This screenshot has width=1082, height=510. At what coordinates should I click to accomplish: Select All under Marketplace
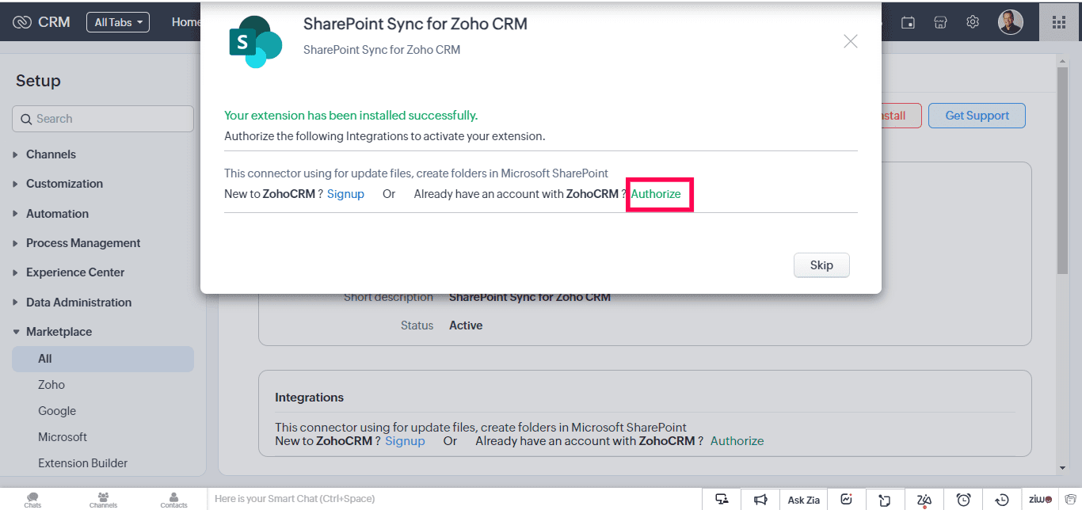tap(103, 359)
